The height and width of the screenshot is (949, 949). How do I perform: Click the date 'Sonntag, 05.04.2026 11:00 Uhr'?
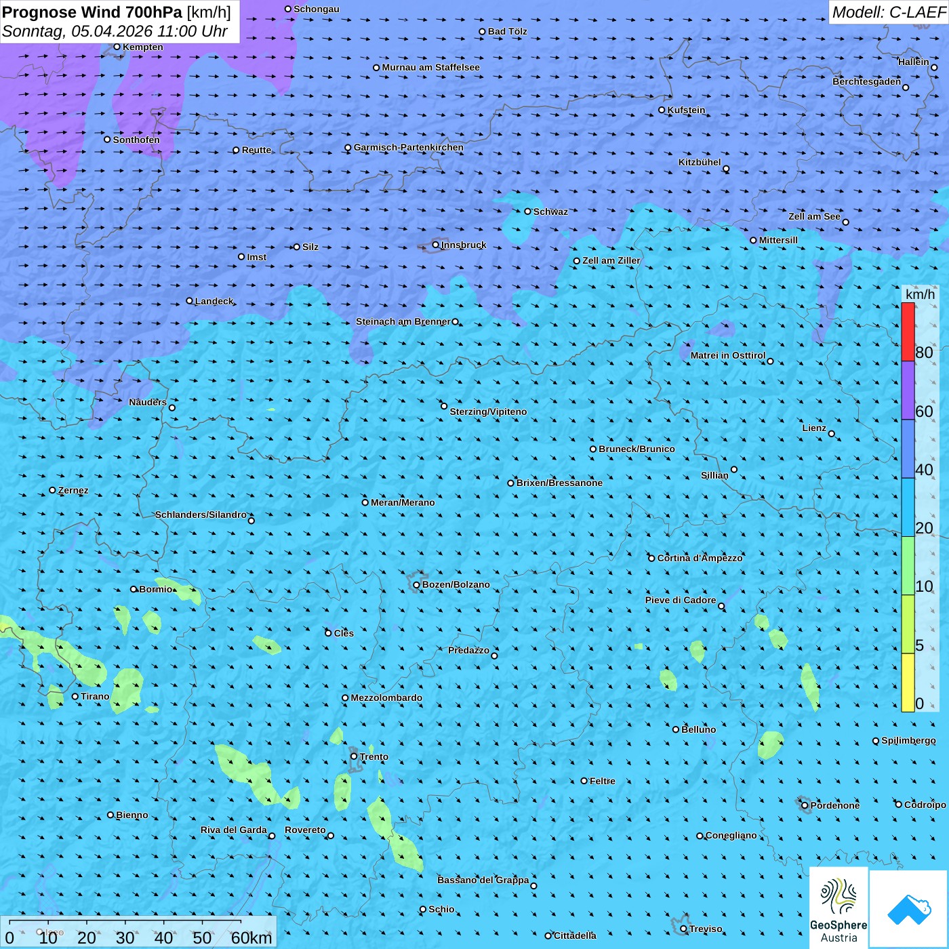click(x=115, y=31)
